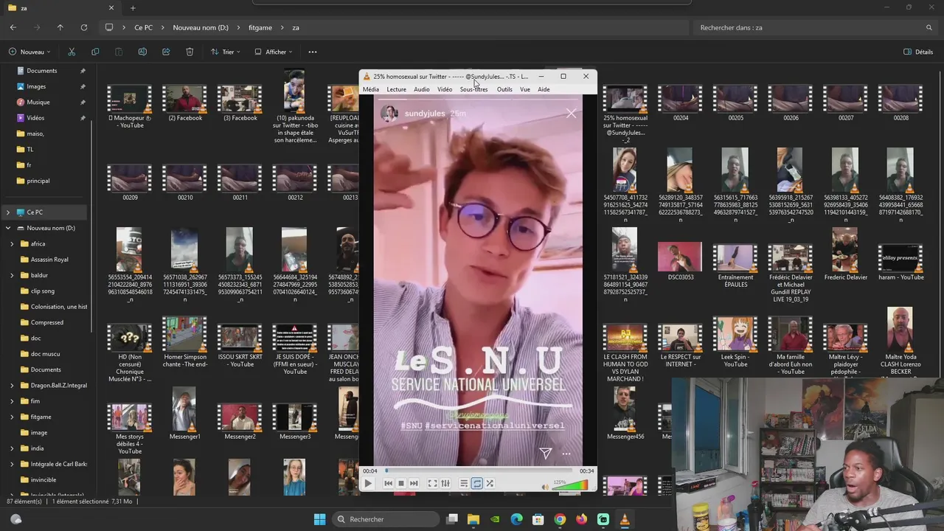Open Firefox from the taskbar
The width and height of the screenshot is (944, 531).
coord(581,519)
